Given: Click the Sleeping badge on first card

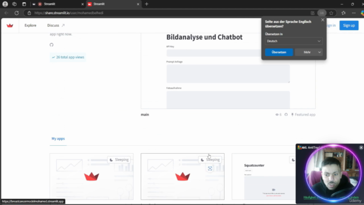Looking at the screenshot, I should coord(119,159).
